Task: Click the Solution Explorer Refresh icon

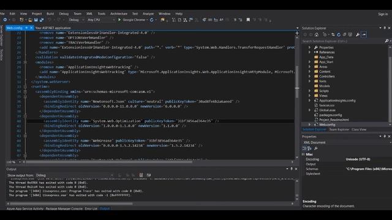Action: 339,35
